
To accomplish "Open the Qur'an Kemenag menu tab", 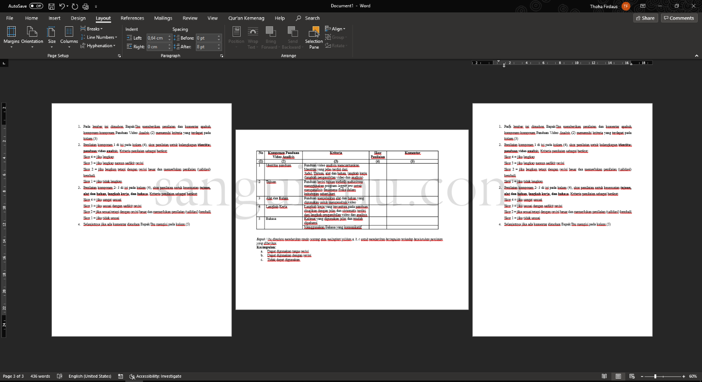I will tap(246, 18).
